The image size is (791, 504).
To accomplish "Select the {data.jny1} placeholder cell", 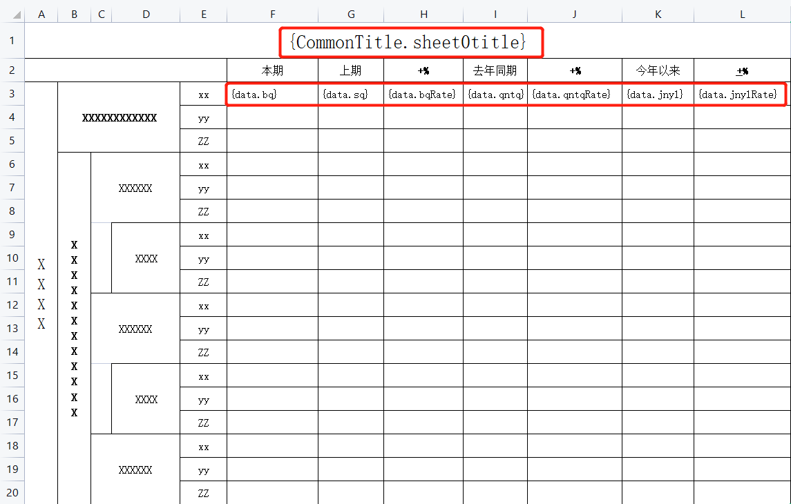I will 657,93.
